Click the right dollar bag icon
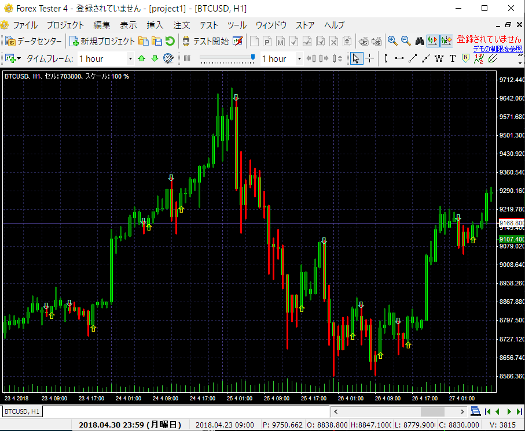 tap(377, 41)
